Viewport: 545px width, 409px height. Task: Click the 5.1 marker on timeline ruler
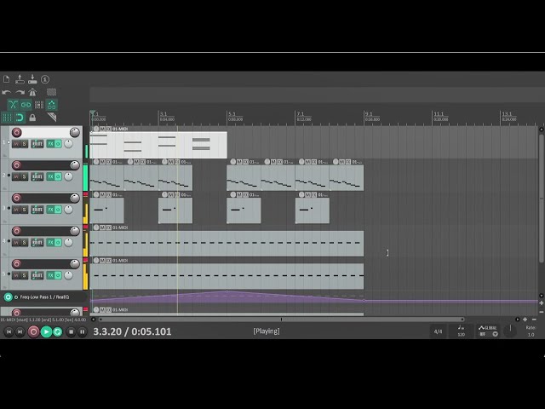(232, 113)
